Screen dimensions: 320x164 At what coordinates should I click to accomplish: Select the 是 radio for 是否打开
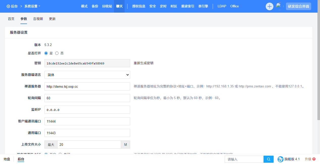[46, 53]
